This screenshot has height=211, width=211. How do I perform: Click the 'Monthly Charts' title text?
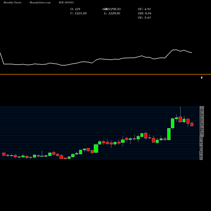pos(12,3)
